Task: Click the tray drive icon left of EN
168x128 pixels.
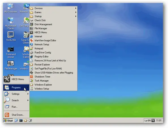Action: 146,121
